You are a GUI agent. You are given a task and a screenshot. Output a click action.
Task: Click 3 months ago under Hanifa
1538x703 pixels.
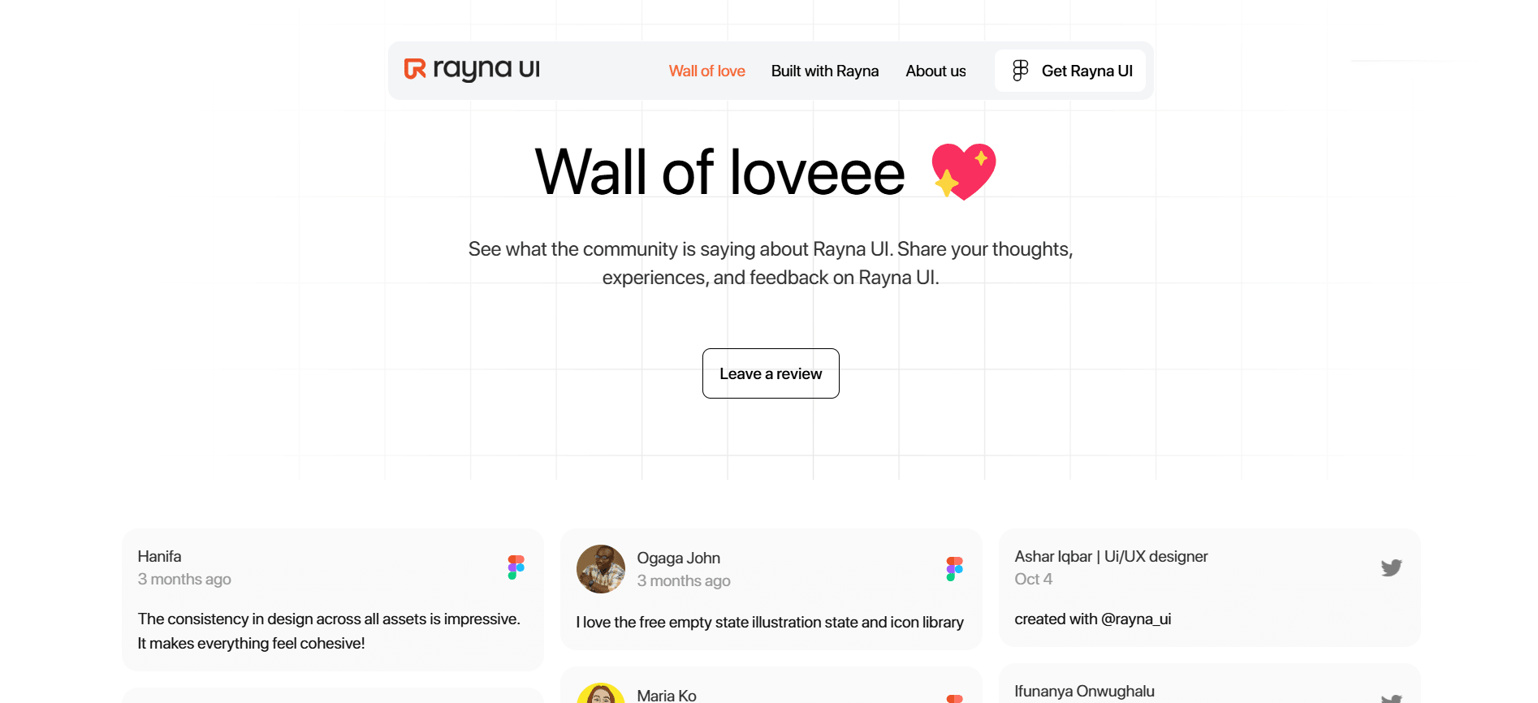pos(184,579)
